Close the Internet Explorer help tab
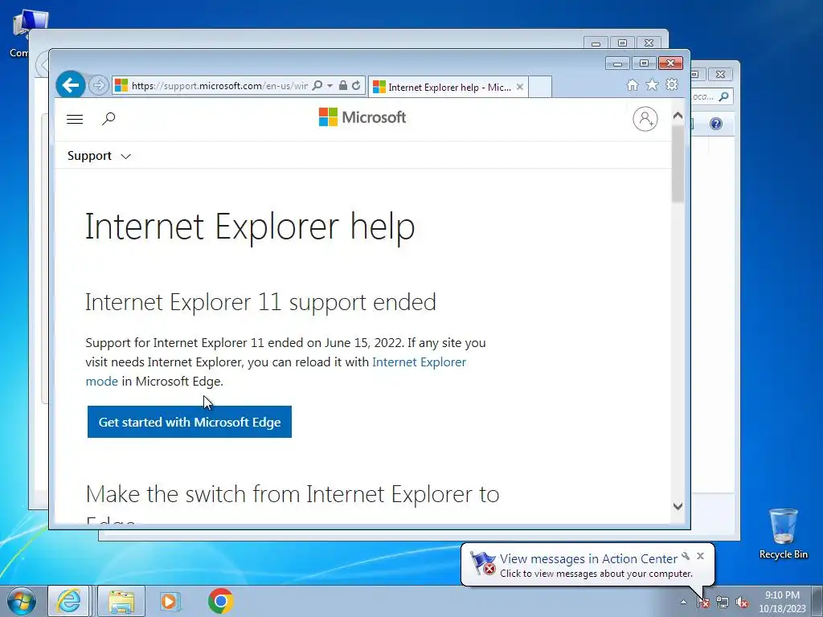 click(520, 87)
